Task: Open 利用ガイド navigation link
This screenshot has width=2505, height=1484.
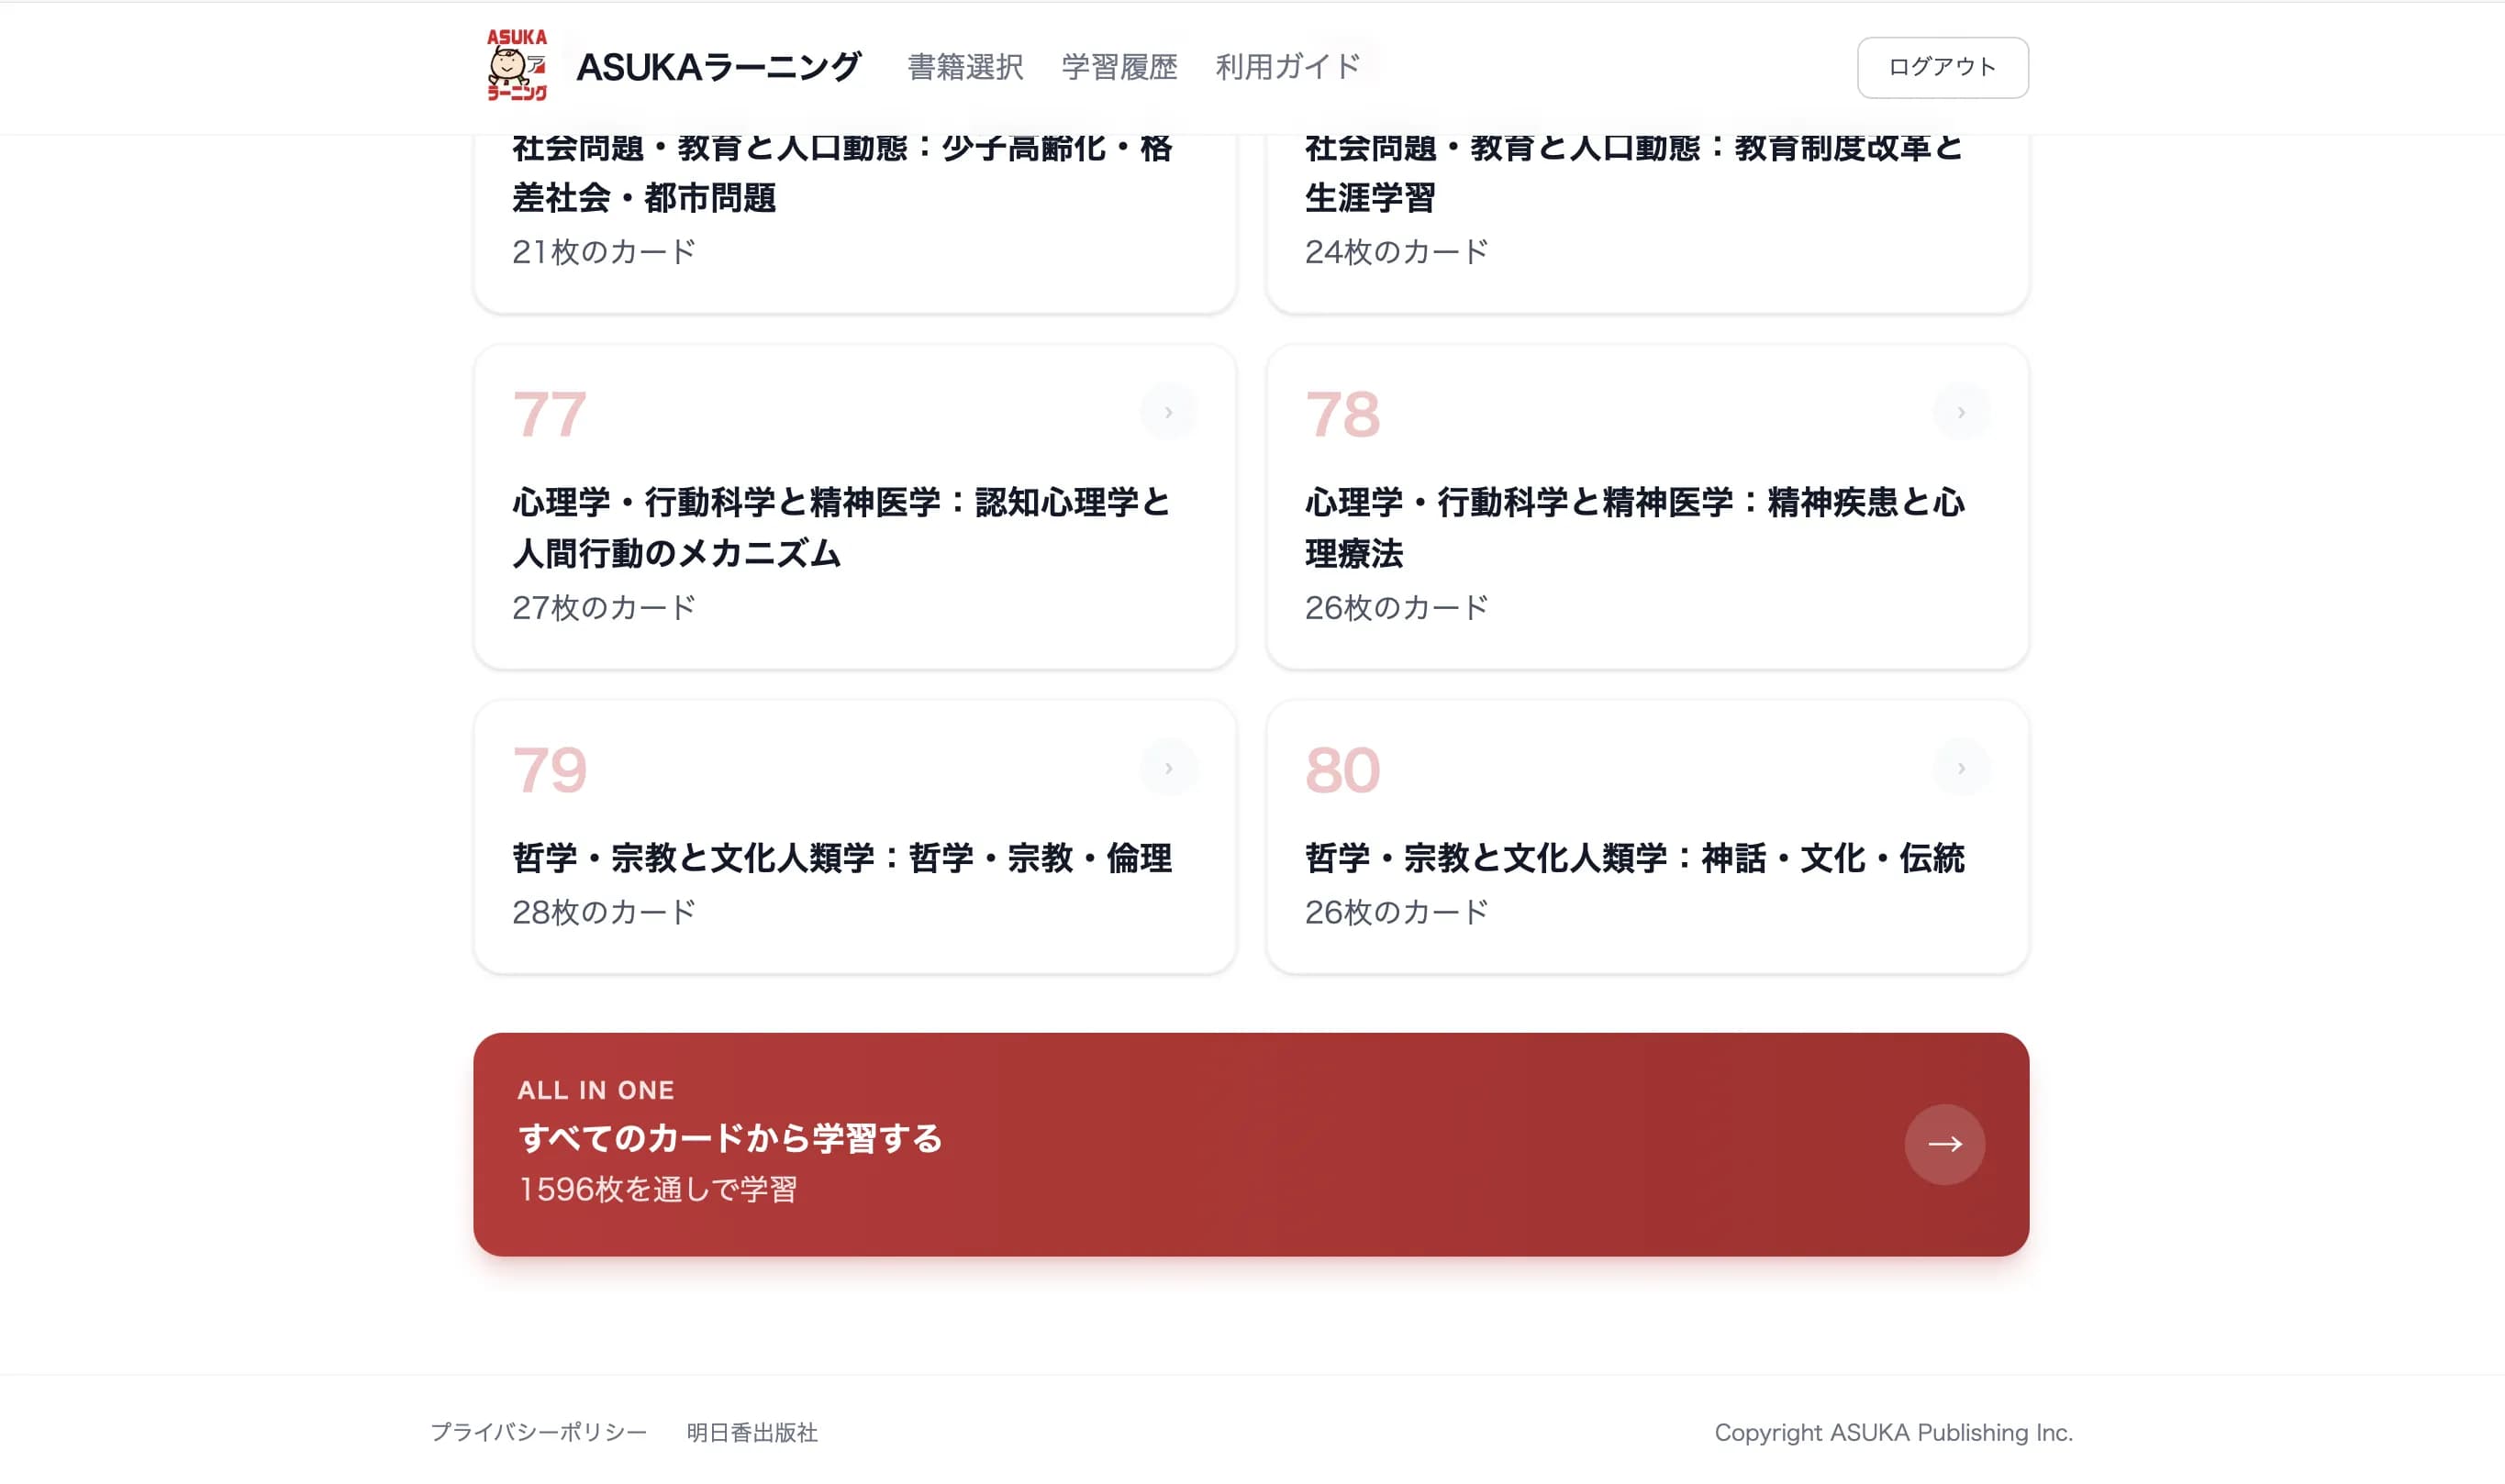Action: coord(1287,67)
